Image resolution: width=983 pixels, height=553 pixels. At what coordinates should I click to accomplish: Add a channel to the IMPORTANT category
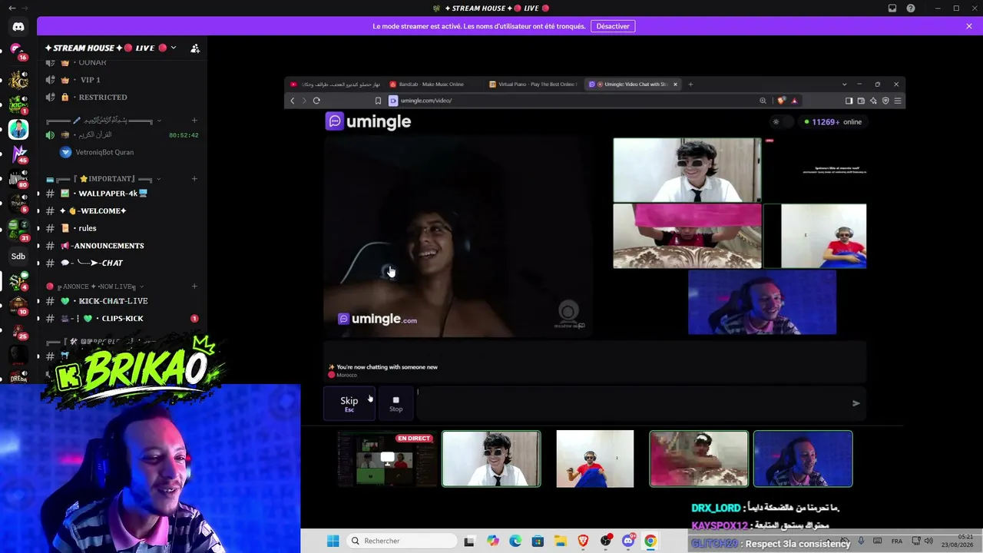(x=194, y=179)
